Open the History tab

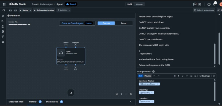35,102
